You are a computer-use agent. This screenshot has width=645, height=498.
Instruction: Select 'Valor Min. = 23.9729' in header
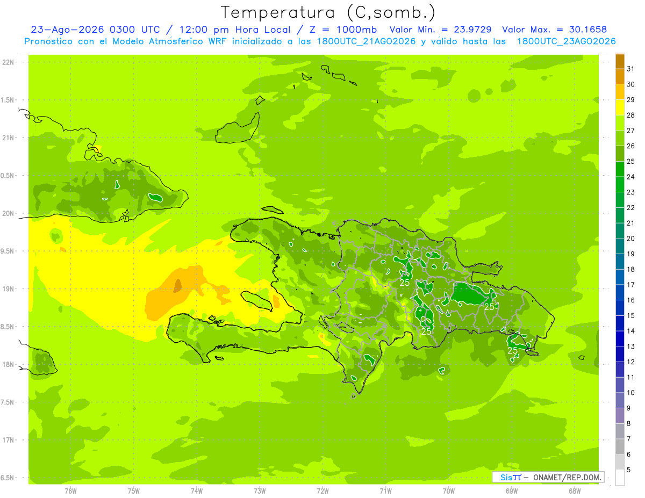pos(440,30)
